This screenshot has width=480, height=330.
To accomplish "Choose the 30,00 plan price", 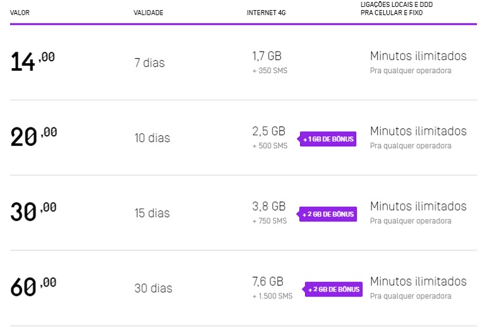I will click(x=33, y=212).
